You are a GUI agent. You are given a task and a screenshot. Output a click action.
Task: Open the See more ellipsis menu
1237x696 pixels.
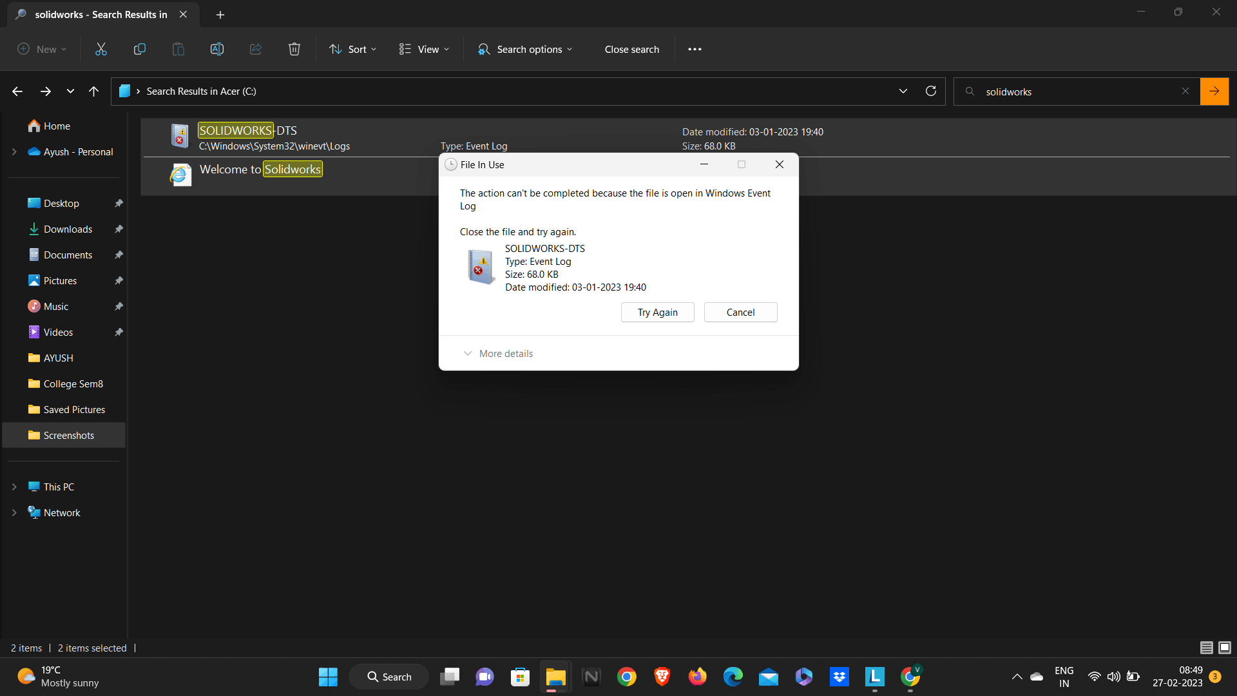point(695,49)
